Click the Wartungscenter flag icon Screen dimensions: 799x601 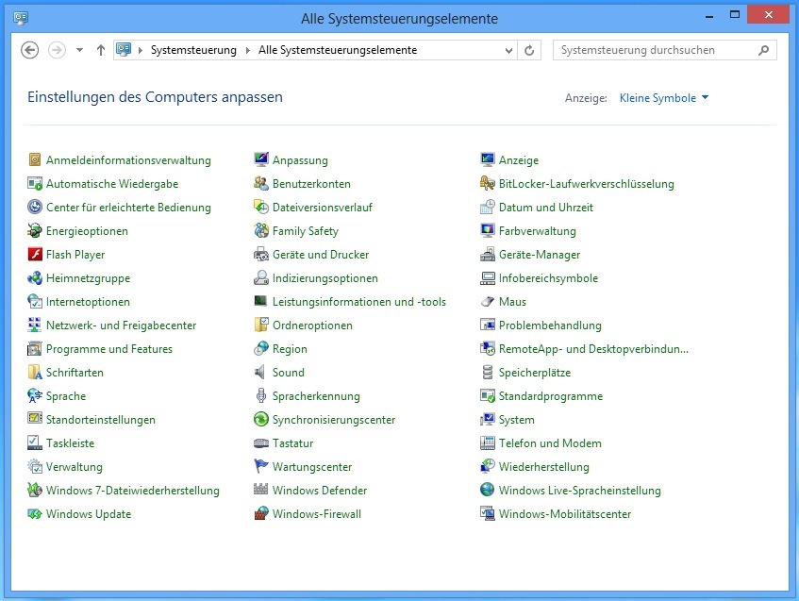click(261, 466)
